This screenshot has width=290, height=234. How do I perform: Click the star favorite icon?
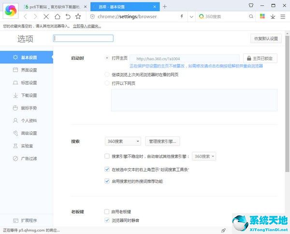pos(78,16)
